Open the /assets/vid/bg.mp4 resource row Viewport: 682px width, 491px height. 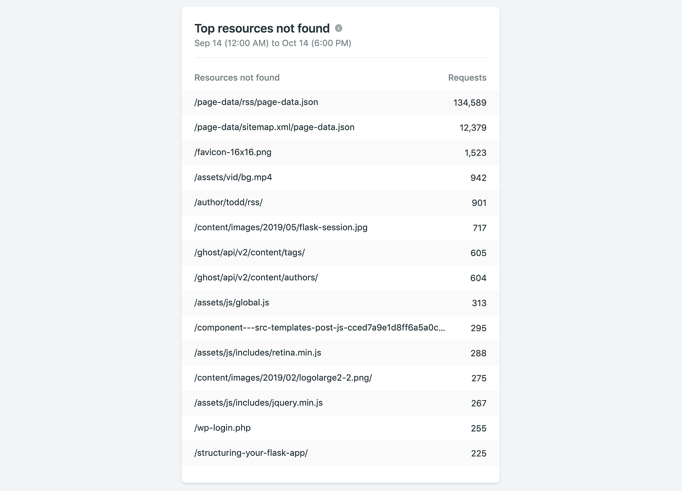[233, 177]
